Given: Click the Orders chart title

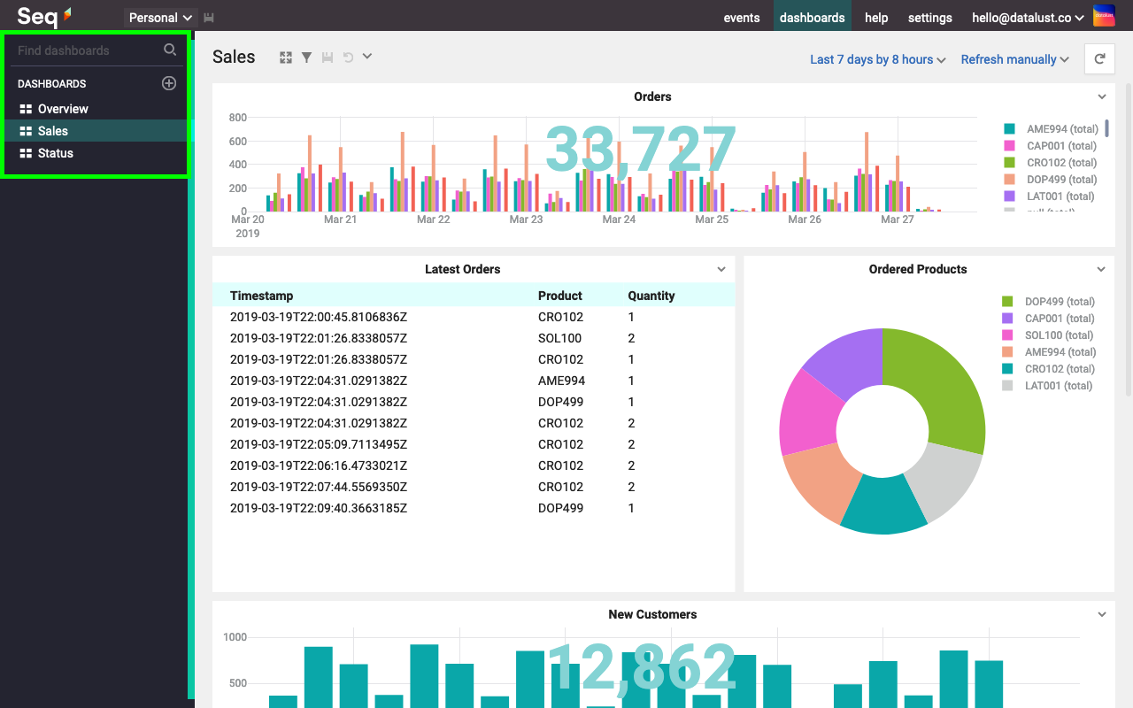Looking at the screenshot, I should (x=652, y=96).
